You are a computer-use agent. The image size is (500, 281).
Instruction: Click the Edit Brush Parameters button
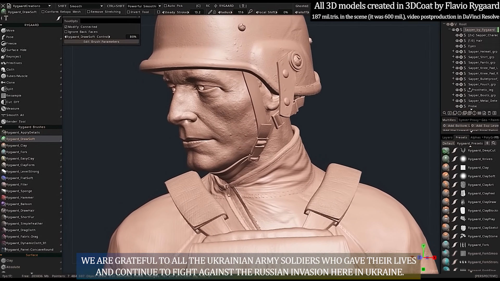[x=101, y=41]
